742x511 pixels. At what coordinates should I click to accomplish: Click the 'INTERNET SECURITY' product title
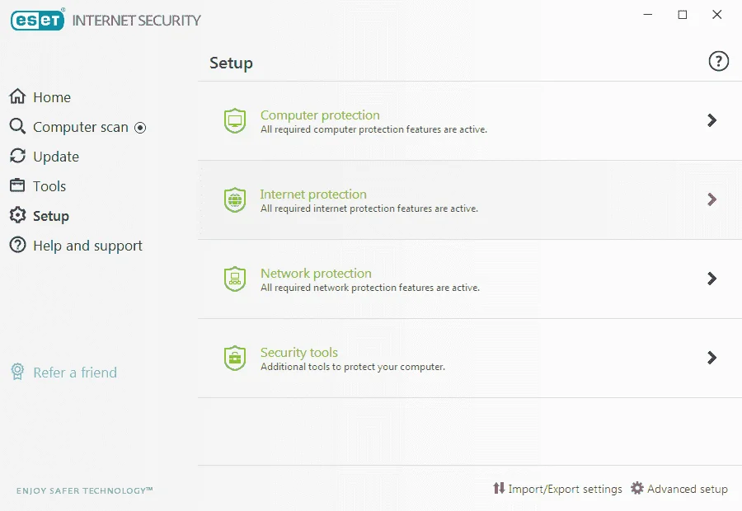[136, 21]
